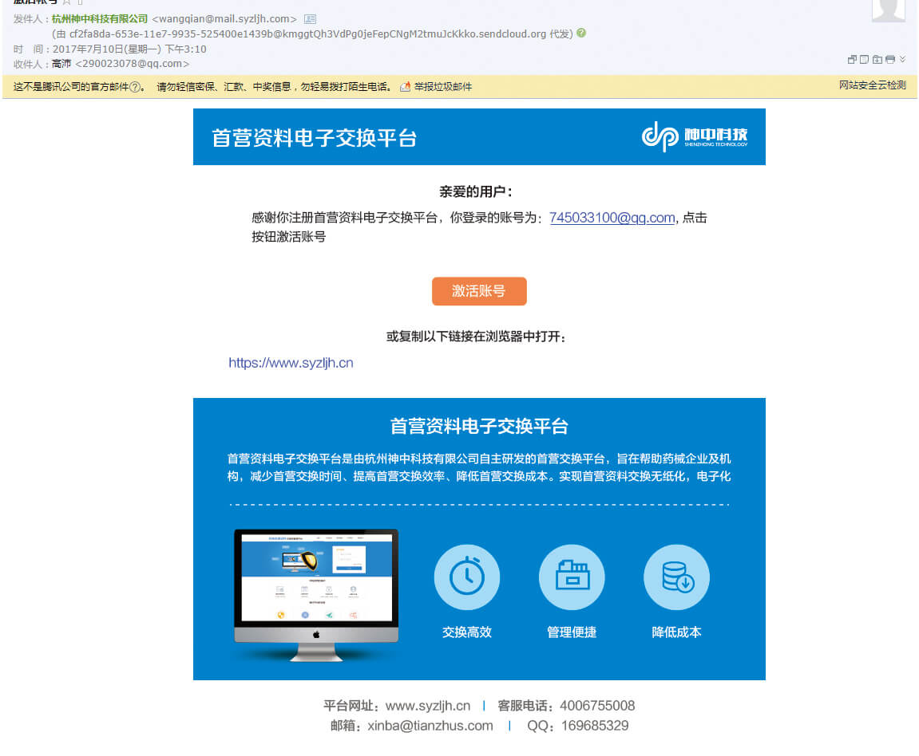919x756 pixels.
Task: Click the 交换高效 clock icon
Action: tap(466, 577)
